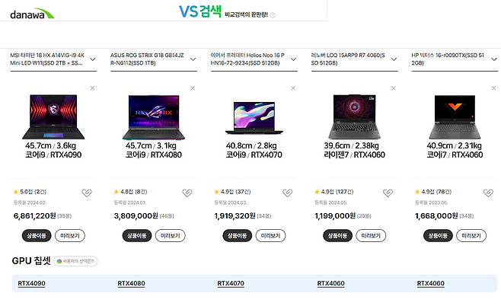Remove the HP Victus laptop from comparison

pos(493,88)
